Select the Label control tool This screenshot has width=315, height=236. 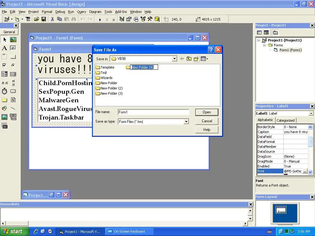click(x=4, y=48)
